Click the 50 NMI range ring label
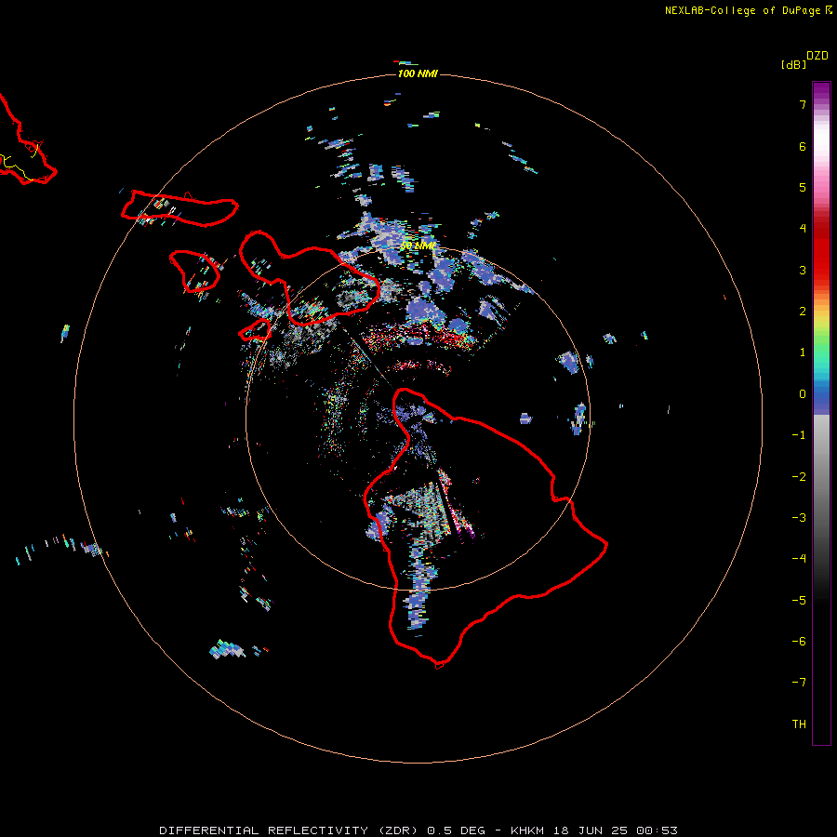837x837 pixels. (418, 246)
